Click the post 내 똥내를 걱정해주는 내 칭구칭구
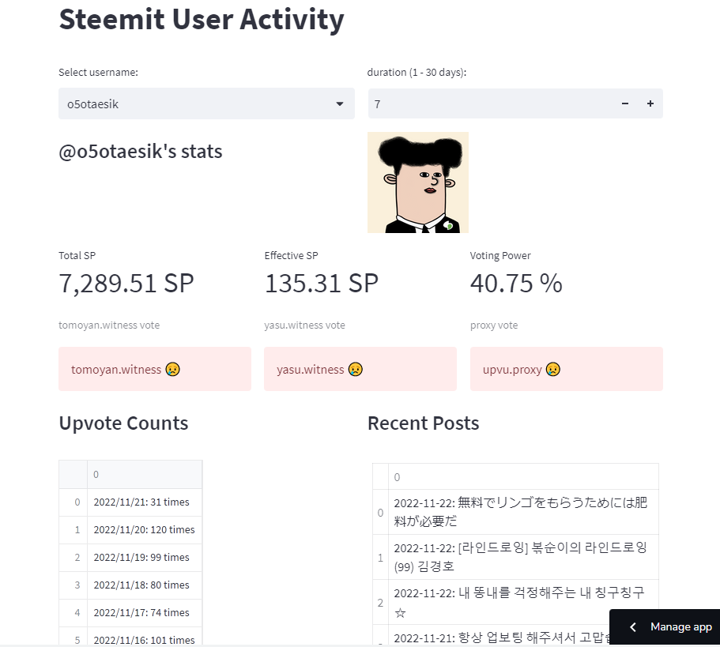 pos(523,602)
